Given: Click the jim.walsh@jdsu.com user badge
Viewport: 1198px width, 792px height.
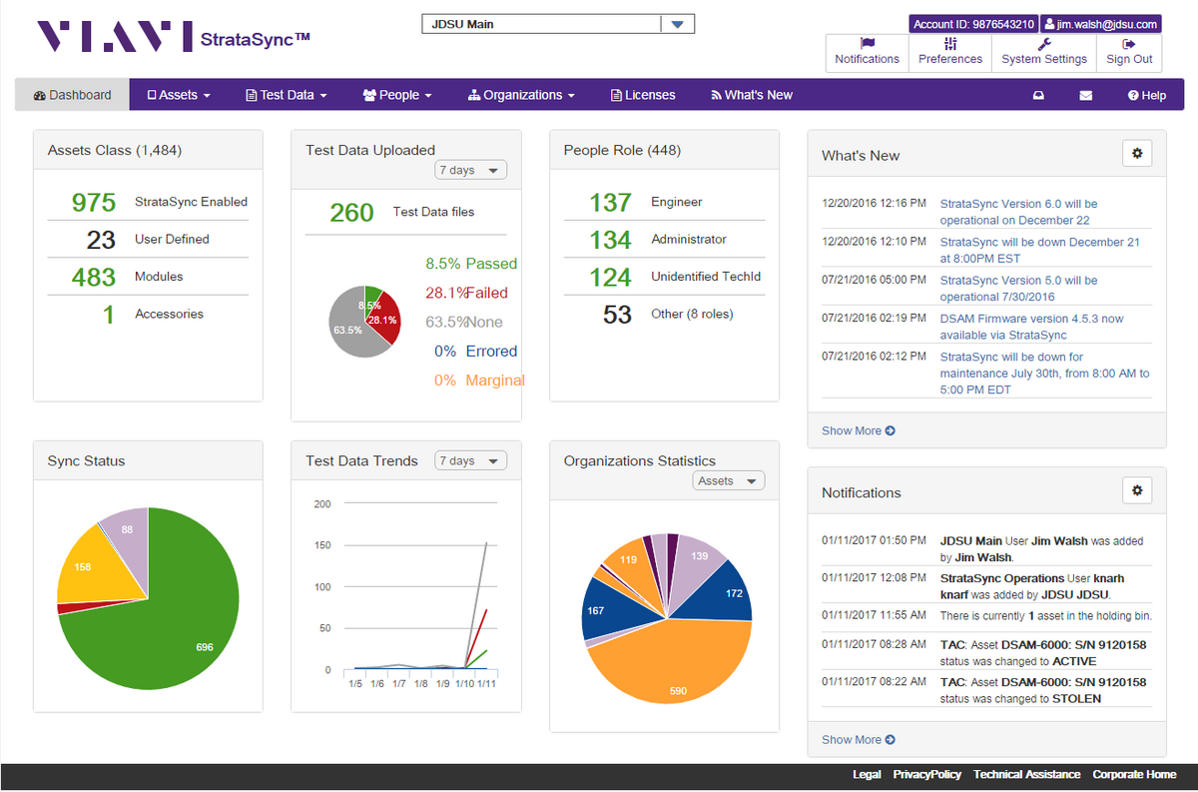Looking at the screenshot, I should (1099, 24).
